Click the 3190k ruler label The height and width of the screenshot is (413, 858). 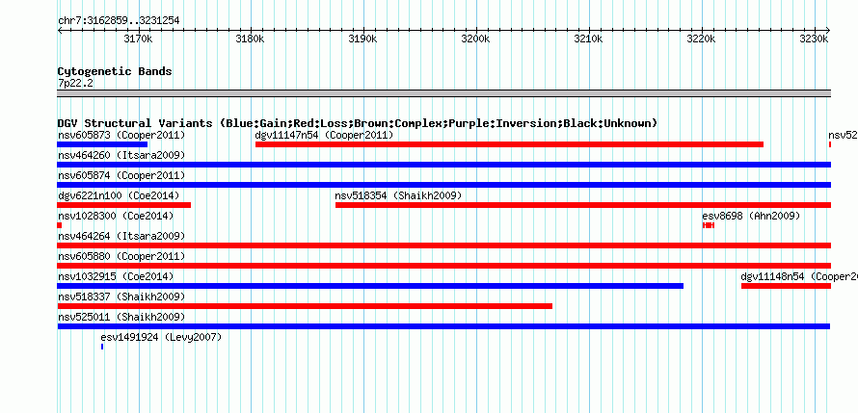point(362,39)
